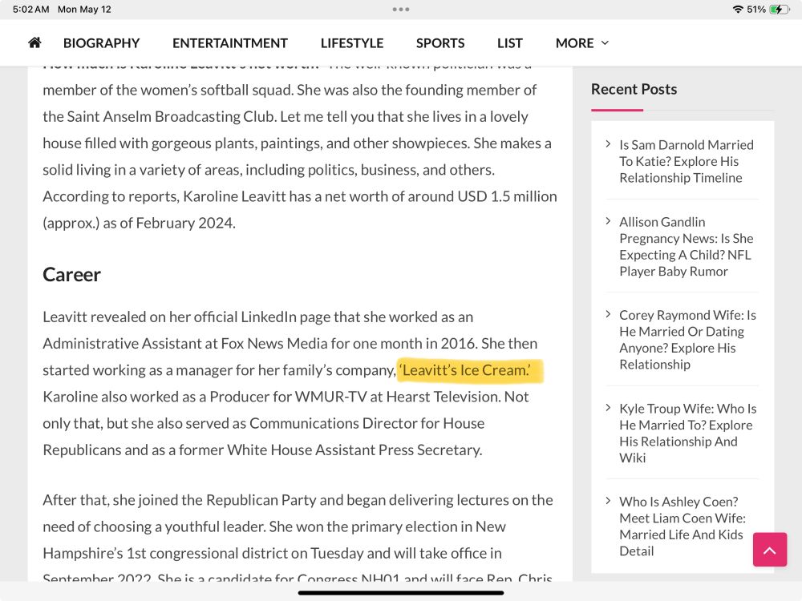Read the Allison Gandlin Pregnancy News post
This screenshot has width=802, height=601.
click(687, 246)
